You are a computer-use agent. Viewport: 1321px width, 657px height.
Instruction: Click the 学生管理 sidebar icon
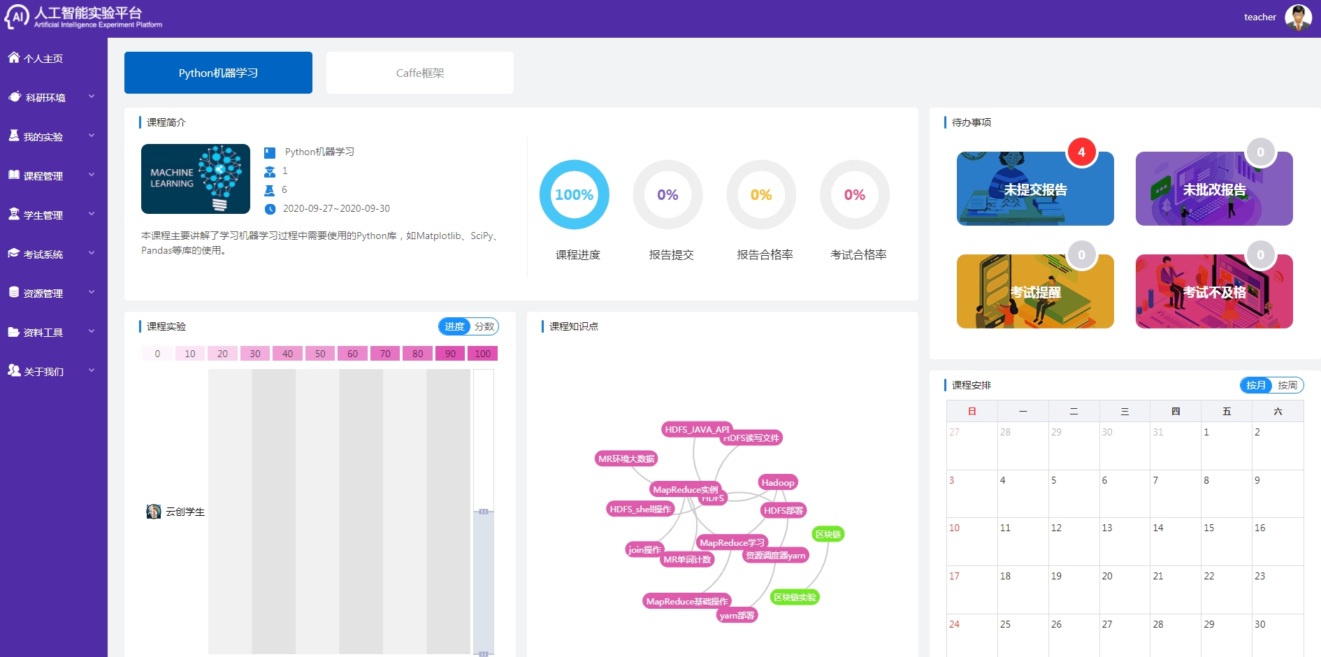coord(14,215)
